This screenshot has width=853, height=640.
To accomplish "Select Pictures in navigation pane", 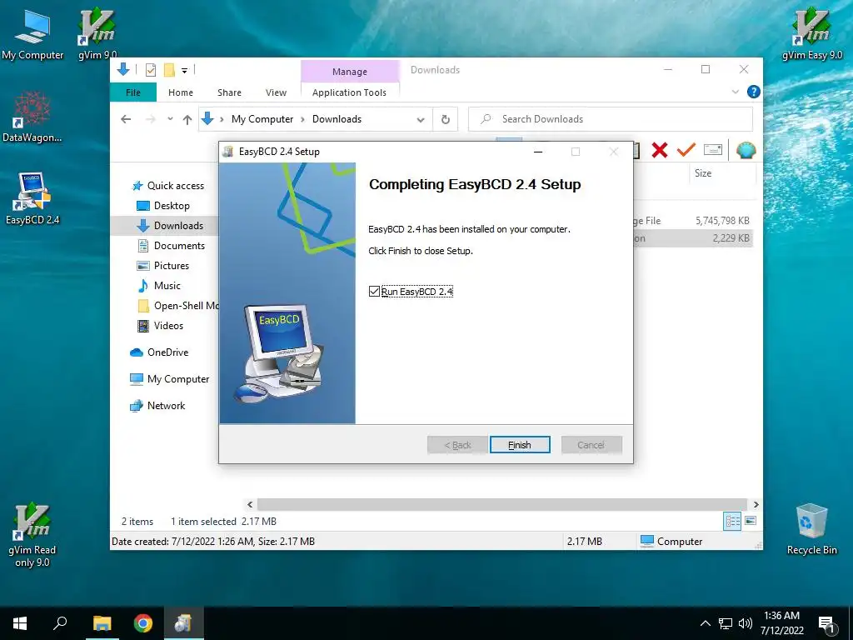I will 163,266.
